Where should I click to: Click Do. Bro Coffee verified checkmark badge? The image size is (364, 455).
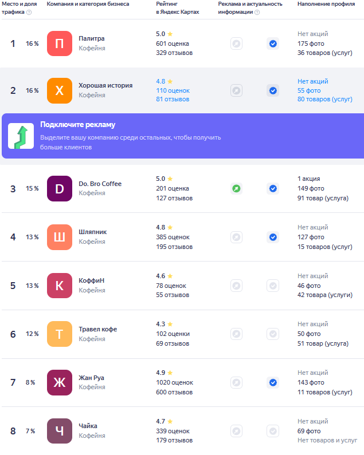tap(273, 189)
